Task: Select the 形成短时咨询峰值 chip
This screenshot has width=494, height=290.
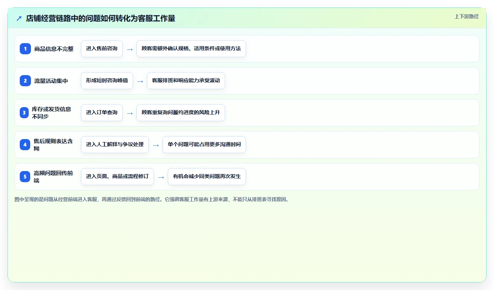Action: 107,81
